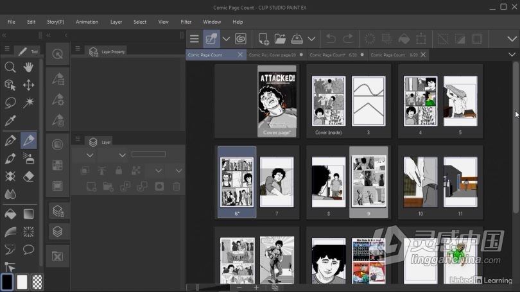Click the zoom in plus button
Screen dimensions: 520x292
tap(256, 288)
